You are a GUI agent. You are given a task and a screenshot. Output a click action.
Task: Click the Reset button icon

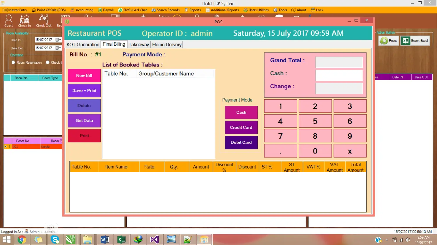389,41
